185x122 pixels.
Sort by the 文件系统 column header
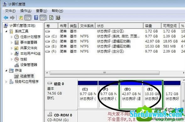click(87, 26)
